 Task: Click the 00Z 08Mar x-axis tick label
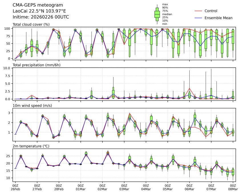[233, 187]
